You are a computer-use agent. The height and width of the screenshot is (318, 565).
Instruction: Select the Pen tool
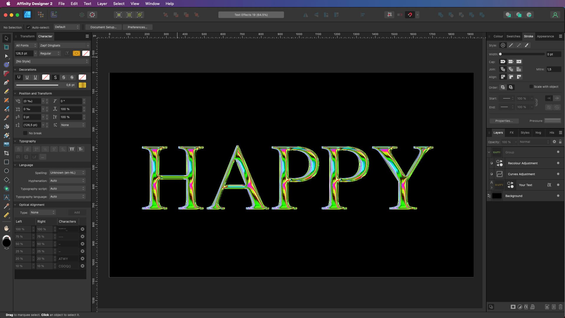point(6,82)
